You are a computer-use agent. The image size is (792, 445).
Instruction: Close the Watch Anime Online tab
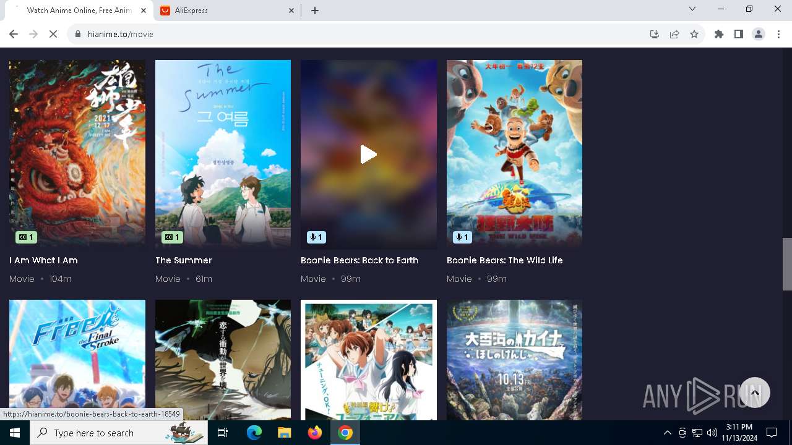[144, 11]
